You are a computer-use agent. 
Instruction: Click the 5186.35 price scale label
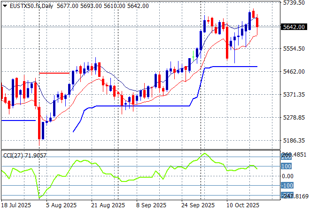point(294,140)
